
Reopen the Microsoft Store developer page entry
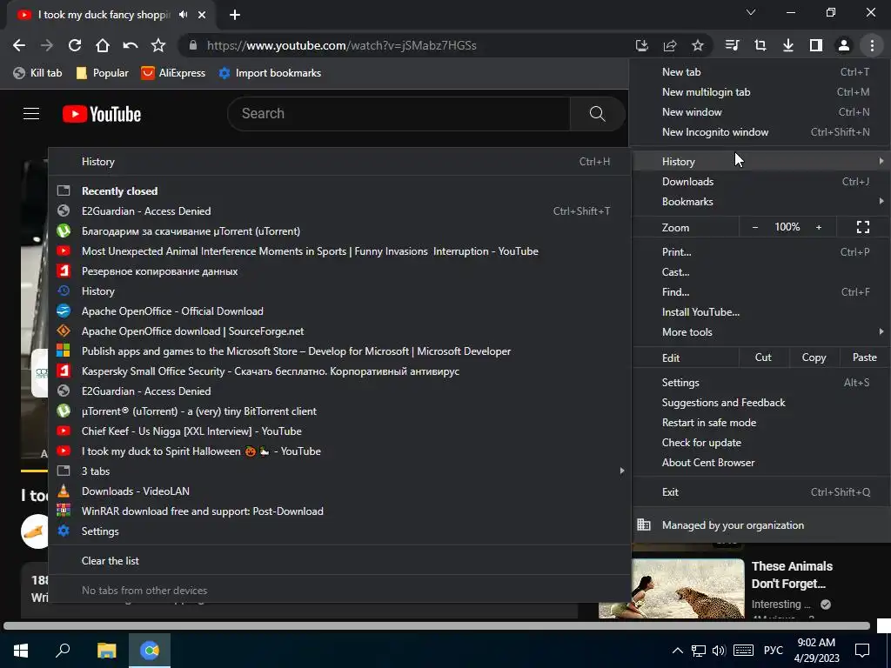[340, 351]
